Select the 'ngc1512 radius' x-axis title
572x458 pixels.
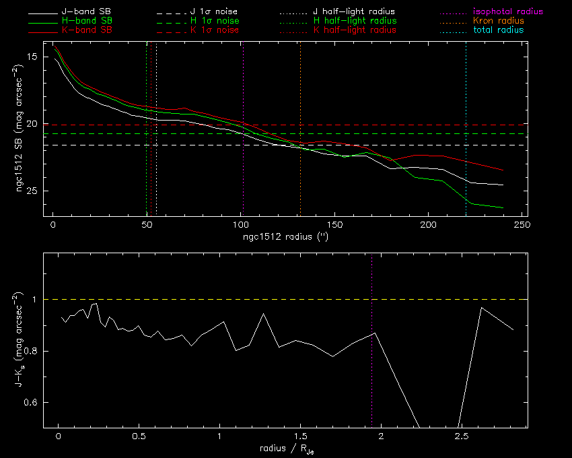pyautogui.click(x=286, y=237)
